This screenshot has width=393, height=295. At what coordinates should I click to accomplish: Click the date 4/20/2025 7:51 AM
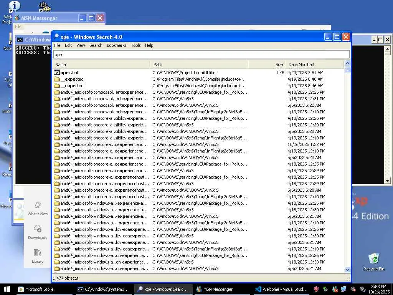click(x=305, y=73)
